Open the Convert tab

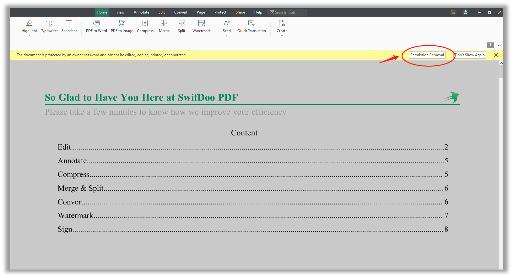pos(181,12)
